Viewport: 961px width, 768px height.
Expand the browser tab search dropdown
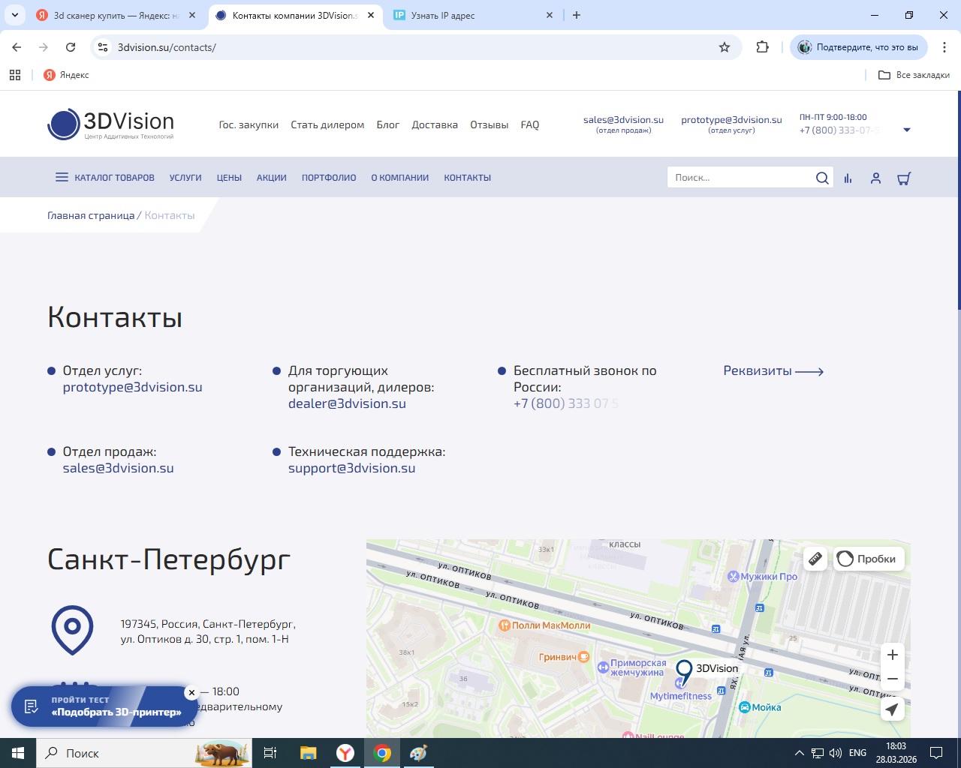pyautogui.click(x=15, y=15)
